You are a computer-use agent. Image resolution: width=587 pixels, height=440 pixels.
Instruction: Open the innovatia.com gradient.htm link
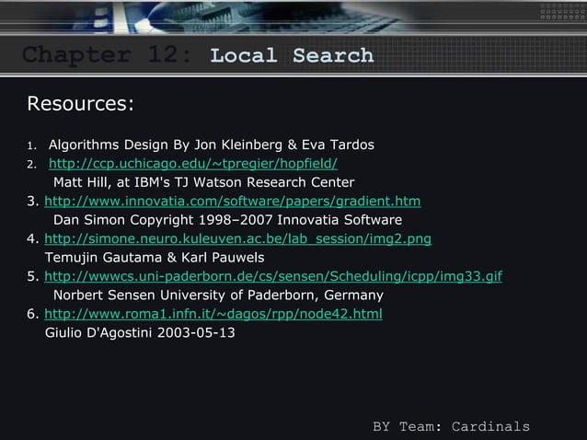coord(233,201)
